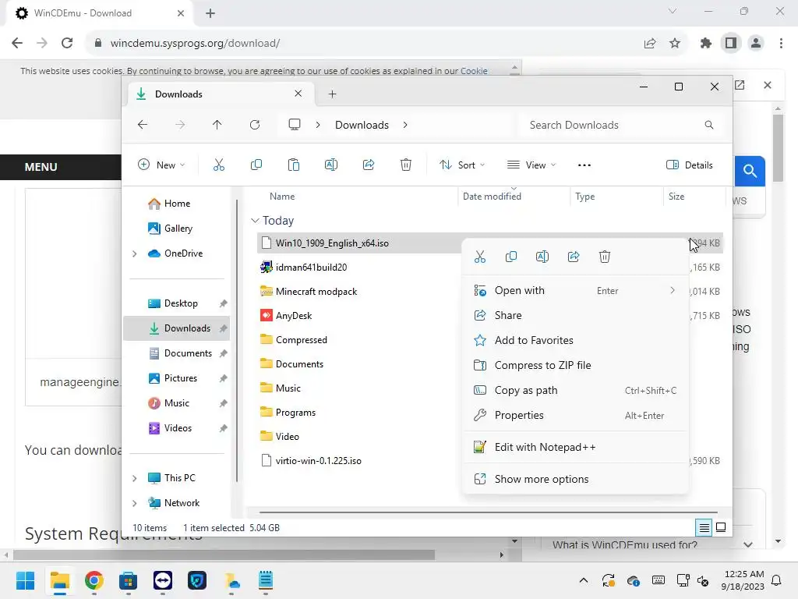Image resolution: width=798 pixels, height=599 pixels.
Task: Open the Windows Start menu
Action: [x=26, y=580]
